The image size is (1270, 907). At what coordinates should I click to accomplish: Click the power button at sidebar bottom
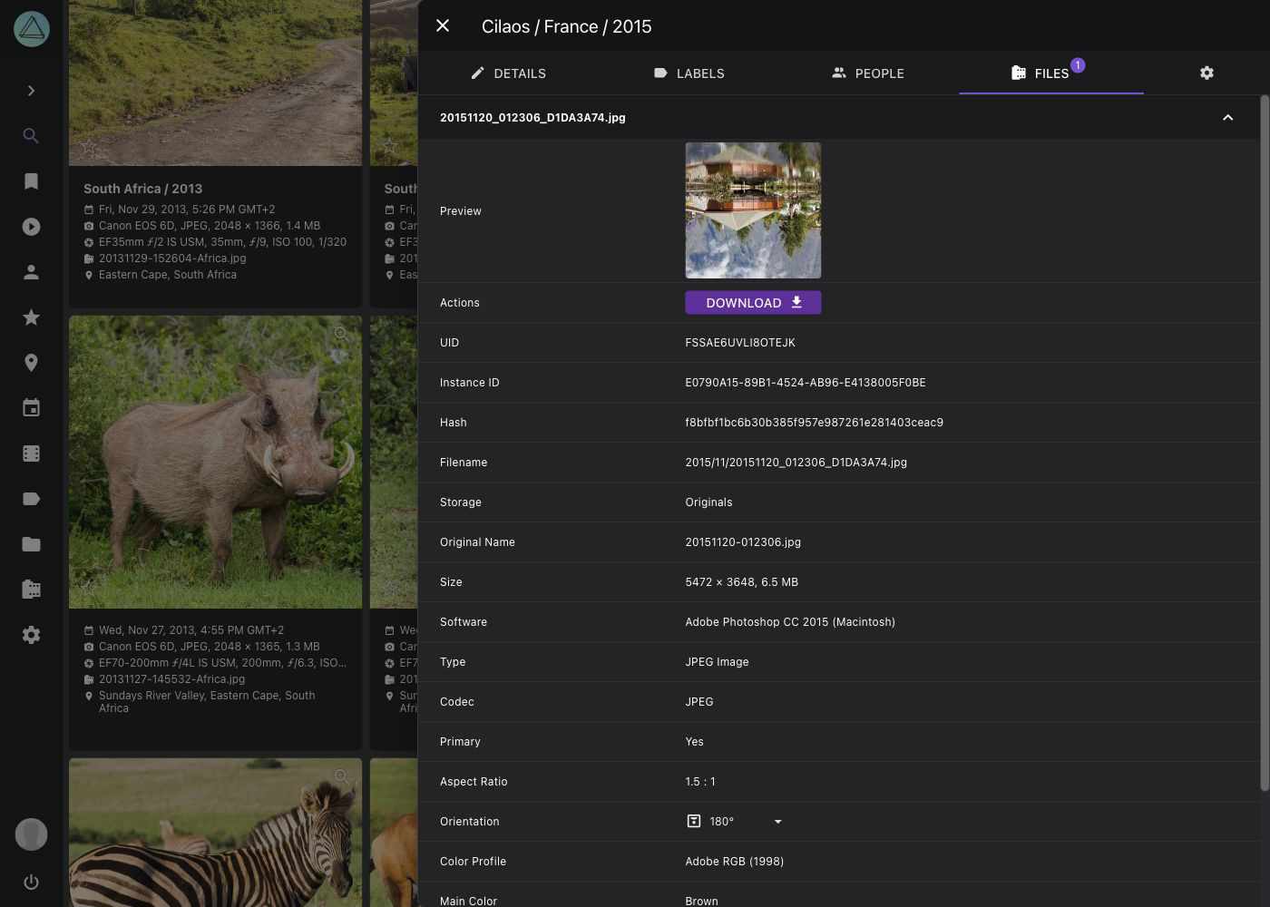(31, 882)
